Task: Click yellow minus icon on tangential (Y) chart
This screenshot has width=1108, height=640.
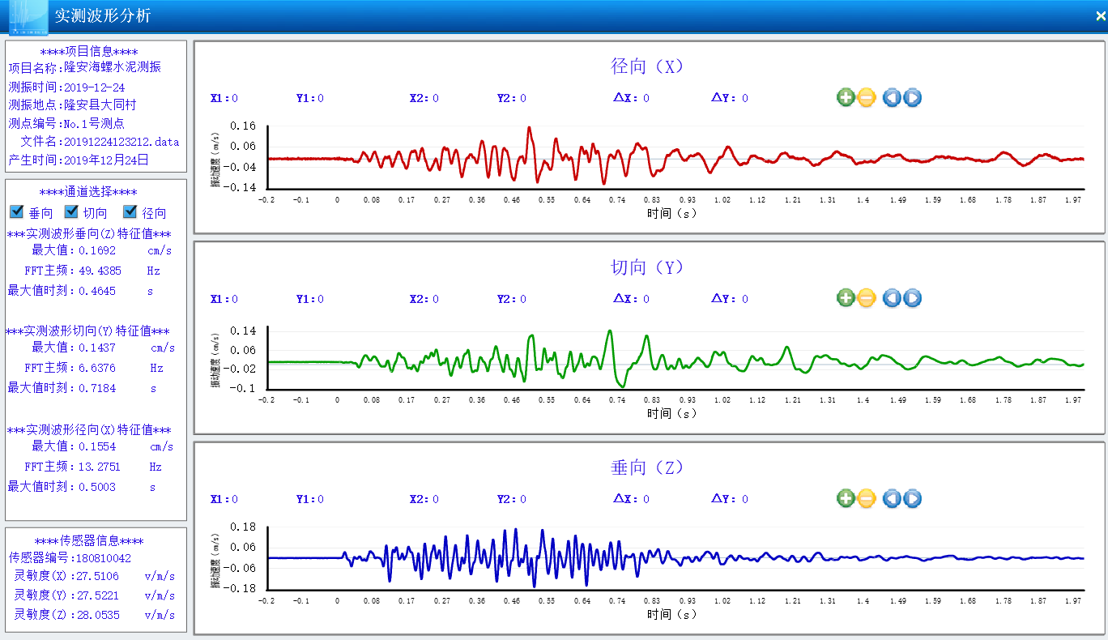Action: click(x=867, y=298)
